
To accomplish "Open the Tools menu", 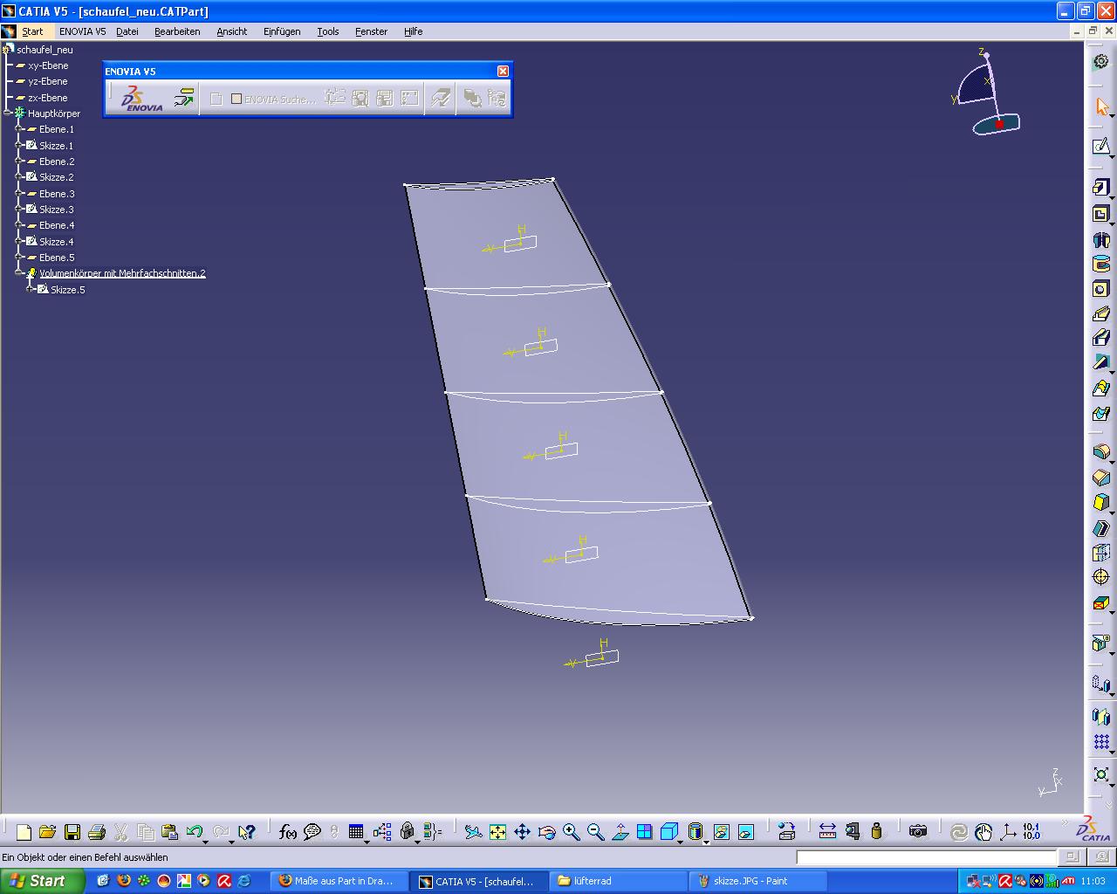I will click(x=328, y=31).
